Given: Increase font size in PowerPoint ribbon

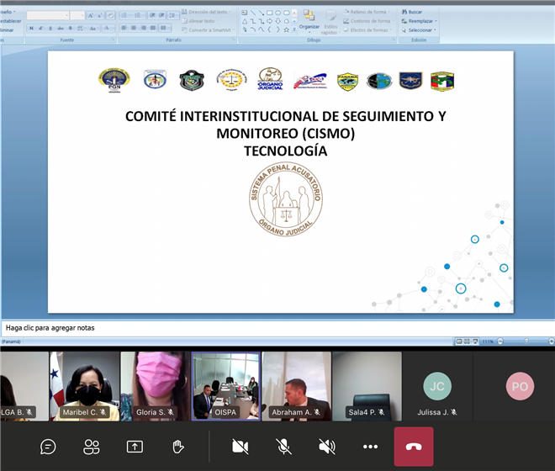Looking at the screenshot, I should click(91, 15).
